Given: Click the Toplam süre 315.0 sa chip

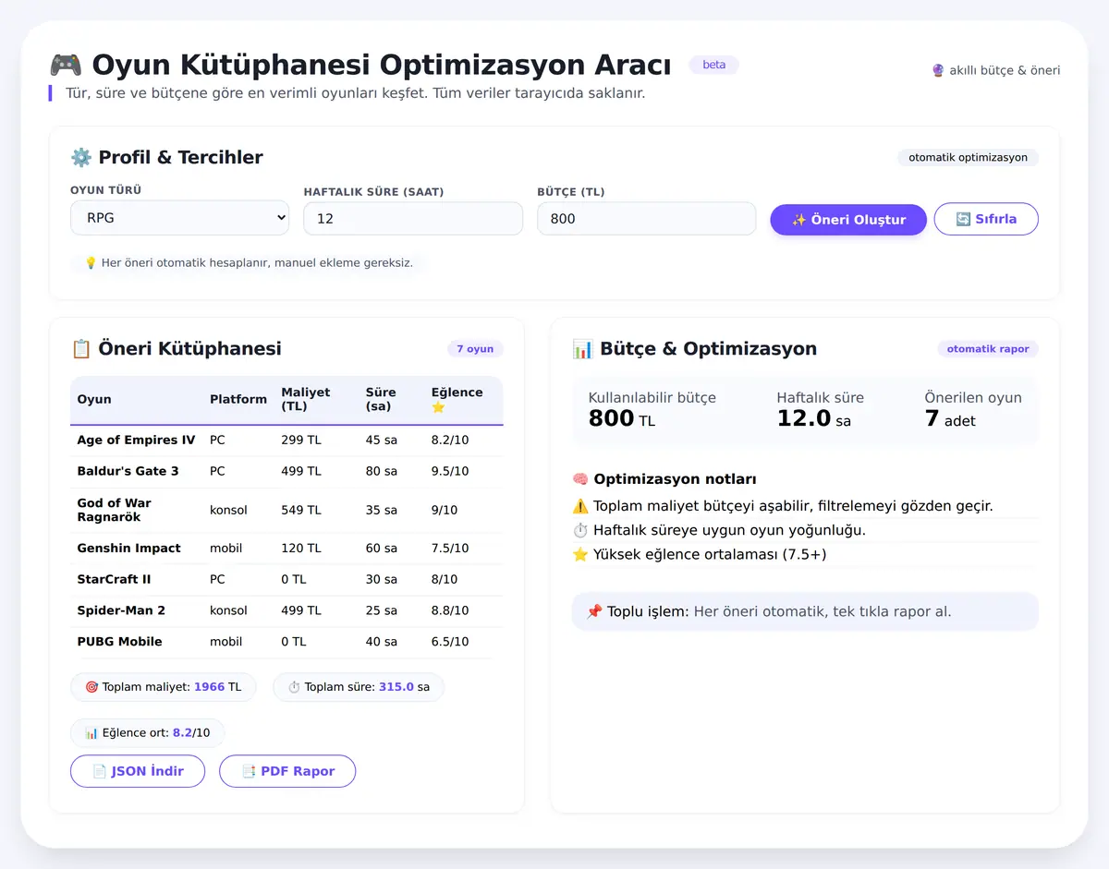Looking at the screenshot, I should coord(358,687).
